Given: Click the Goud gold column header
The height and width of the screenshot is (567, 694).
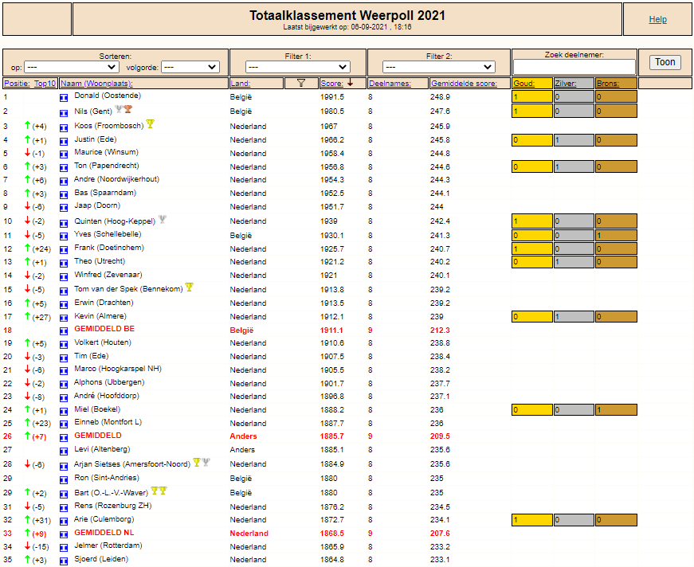Looking at the screenshot, I should point(524,83).
